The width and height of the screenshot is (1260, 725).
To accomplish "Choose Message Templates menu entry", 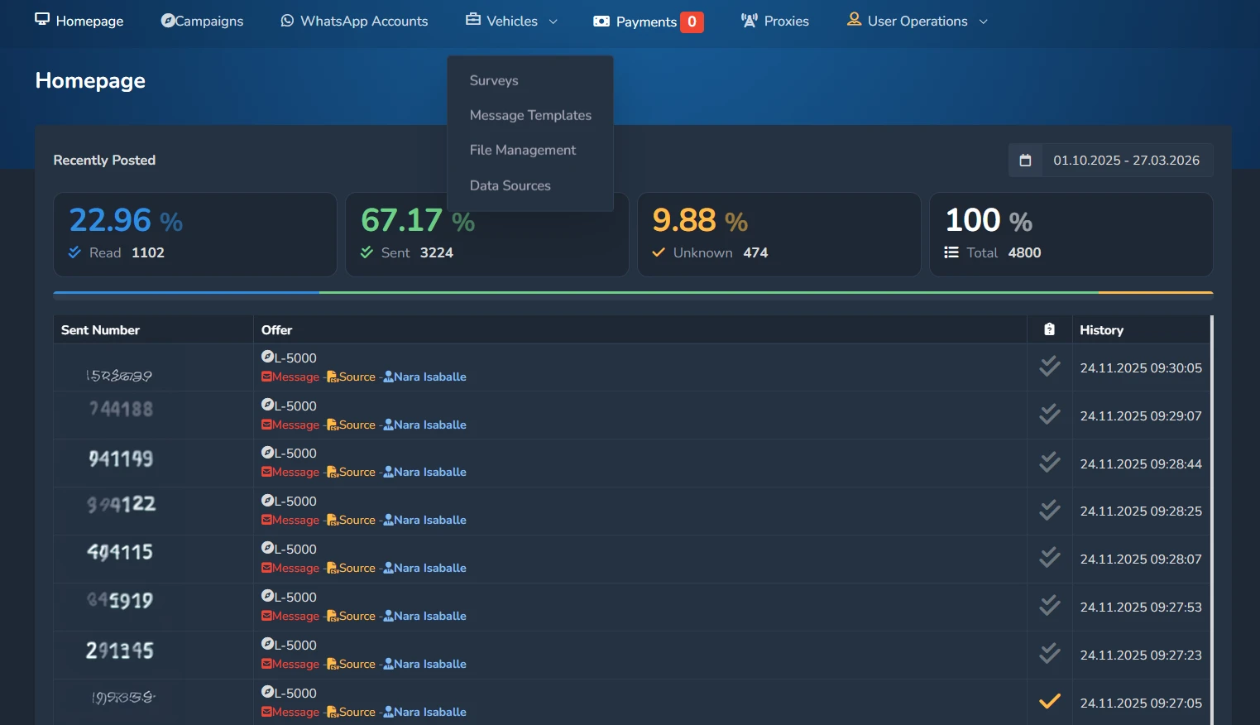I will [530, 115].
